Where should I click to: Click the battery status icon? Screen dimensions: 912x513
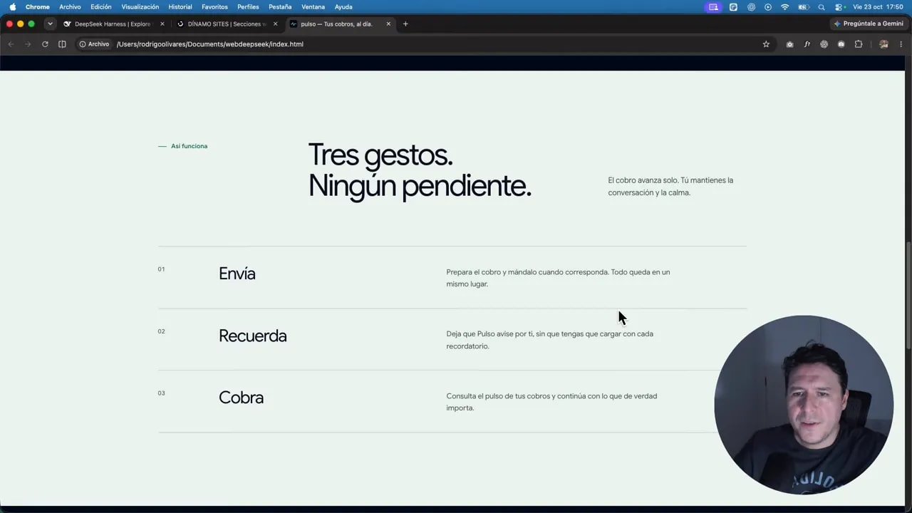point(804,7)
